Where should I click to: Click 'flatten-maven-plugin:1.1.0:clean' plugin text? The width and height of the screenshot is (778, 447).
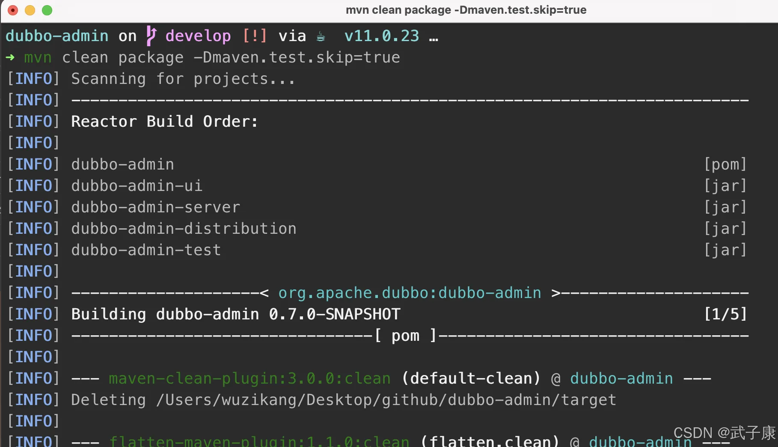tap(259, 441)
